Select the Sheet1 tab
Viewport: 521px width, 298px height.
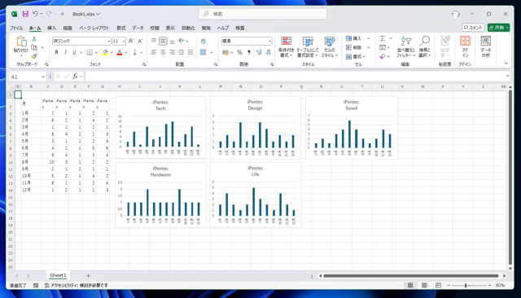[58, 275]
